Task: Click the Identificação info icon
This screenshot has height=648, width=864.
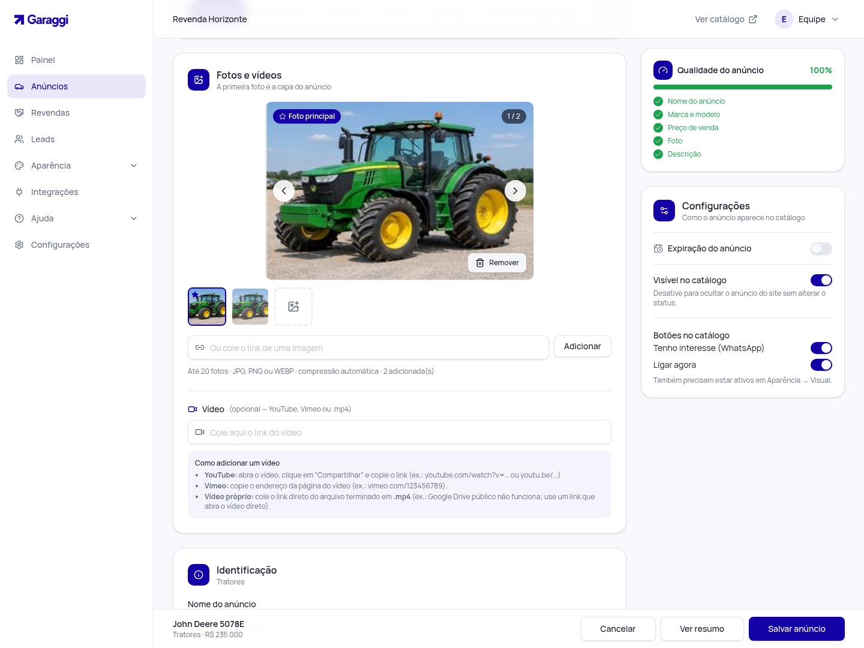Action: (x=199, y=575)
